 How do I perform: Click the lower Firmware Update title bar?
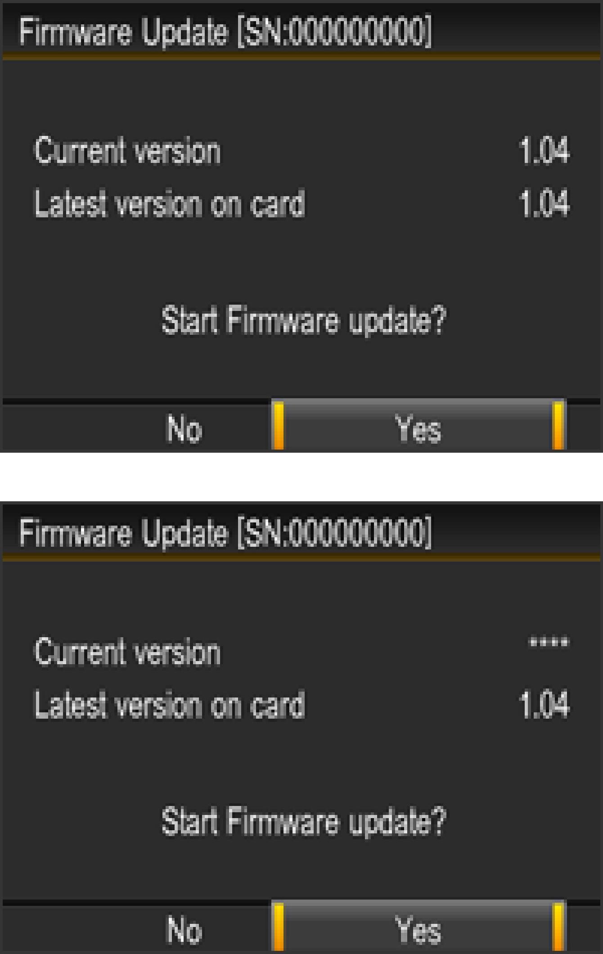[x=301, y=532]
